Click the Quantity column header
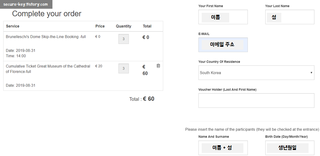This screenshot has width=320, height=156. pyautogui.click(x=123, y=26)
